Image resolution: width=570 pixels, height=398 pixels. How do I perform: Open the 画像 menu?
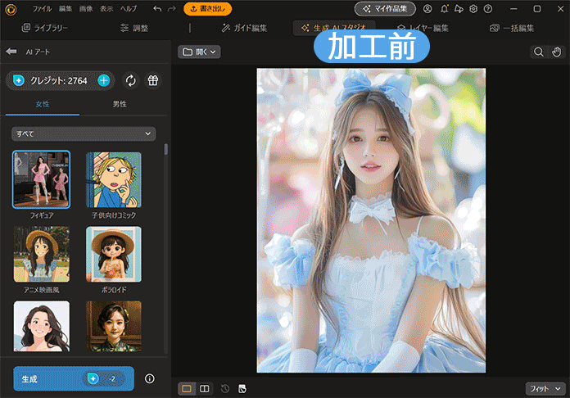point(86,9)
